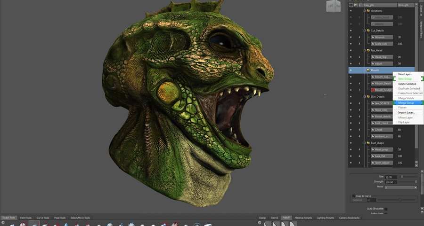Collapse the Cut_Details group
424x226 pixels.
[x=365, y=31]
